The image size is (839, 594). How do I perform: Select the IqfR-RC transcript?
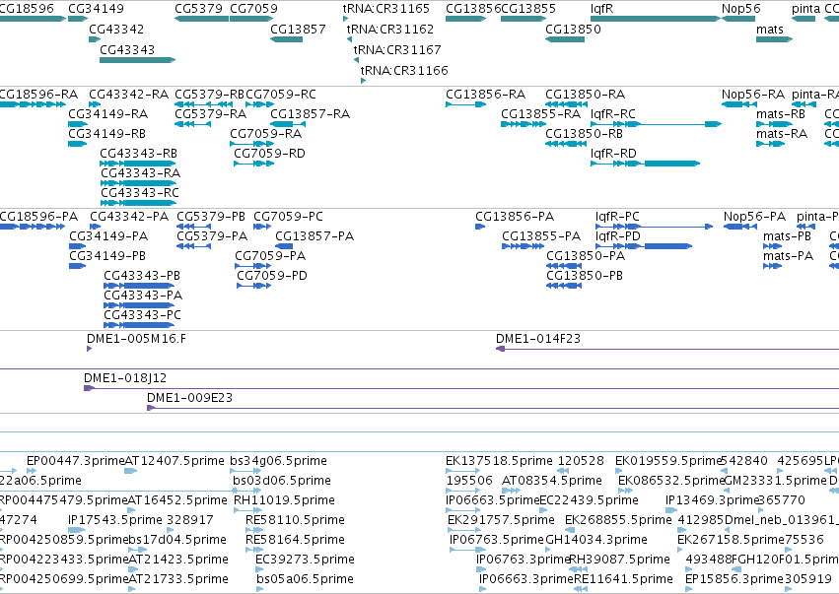pos(656,124)
